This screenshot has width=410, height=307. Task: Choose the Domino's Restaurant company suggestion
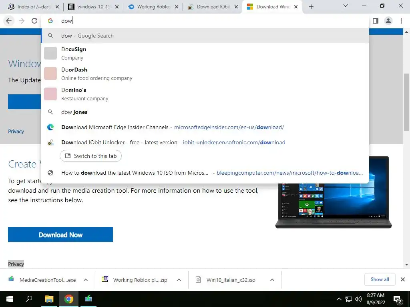205,94
